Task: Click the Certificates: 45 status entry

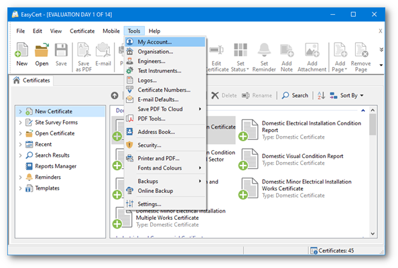Action: coord(332,251)
